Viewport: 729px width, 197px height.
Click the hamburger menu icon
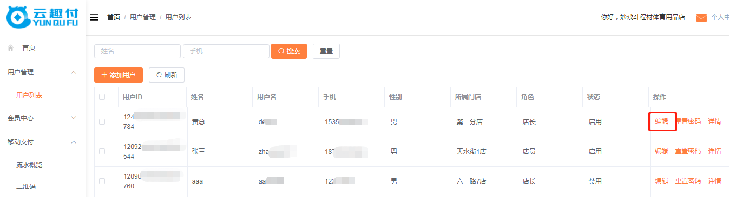point(94,17)
